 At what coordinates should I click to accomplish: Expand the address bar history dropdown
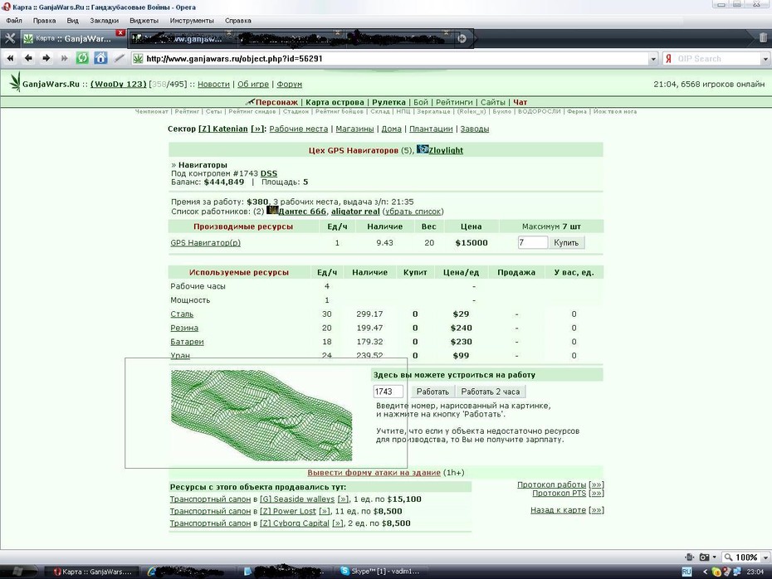click(x=653, y=59)
